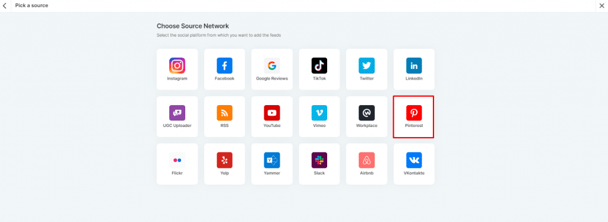608x222 pixels.
Task: Click the Workplace label text
Action: point(366,125)
